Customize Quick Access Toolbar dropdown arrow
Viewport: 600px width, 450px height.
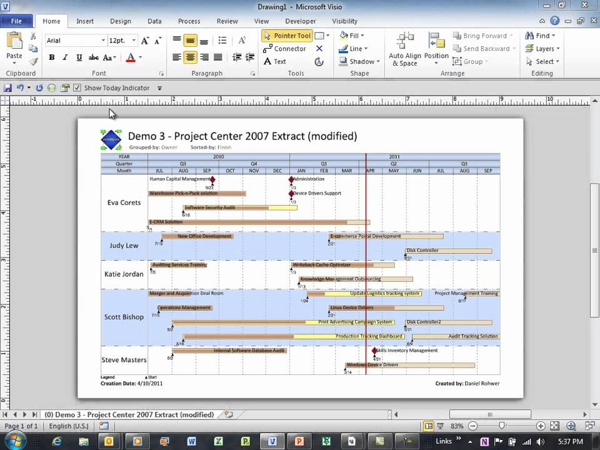159,88
